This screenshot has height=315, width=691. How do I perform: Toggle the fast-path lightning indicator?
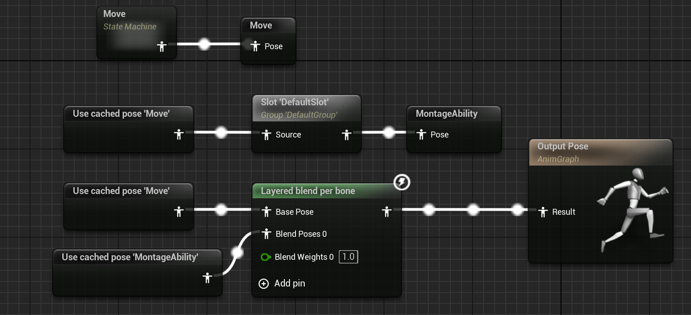tap(402, 183)
